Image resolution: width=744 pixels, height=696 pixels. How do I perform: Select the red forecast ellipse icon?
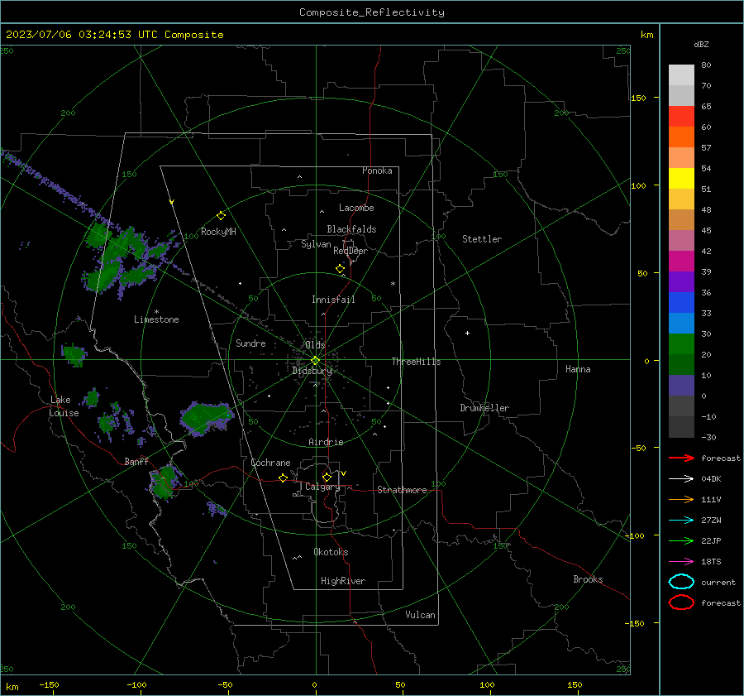[x=681, y=602]
